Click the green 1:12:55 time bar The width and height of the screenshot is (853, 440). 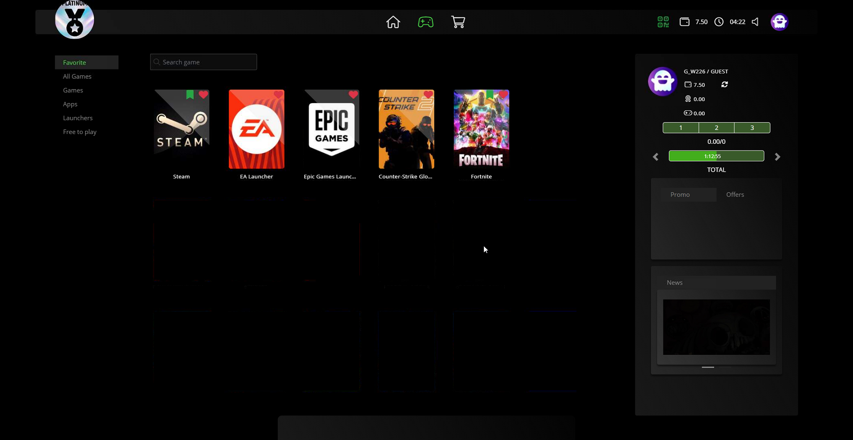[716, 156]
